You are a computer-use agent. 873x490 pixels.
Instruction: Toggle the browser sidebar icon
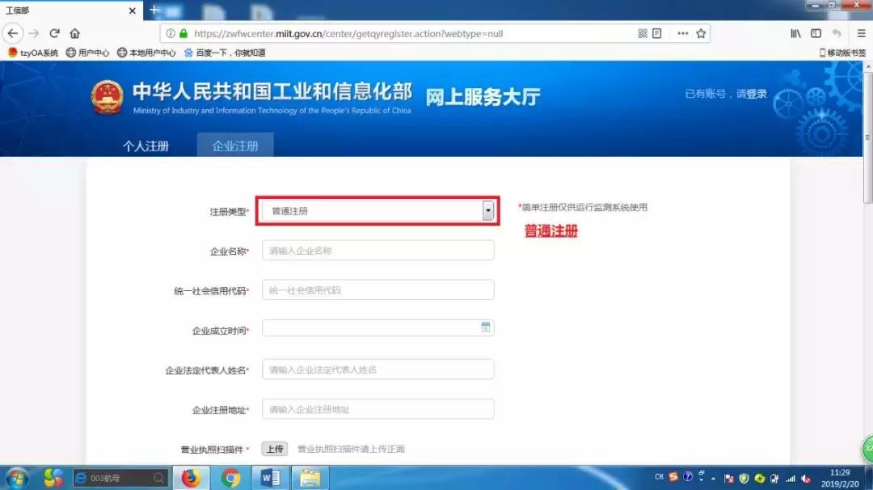(817, 34)
